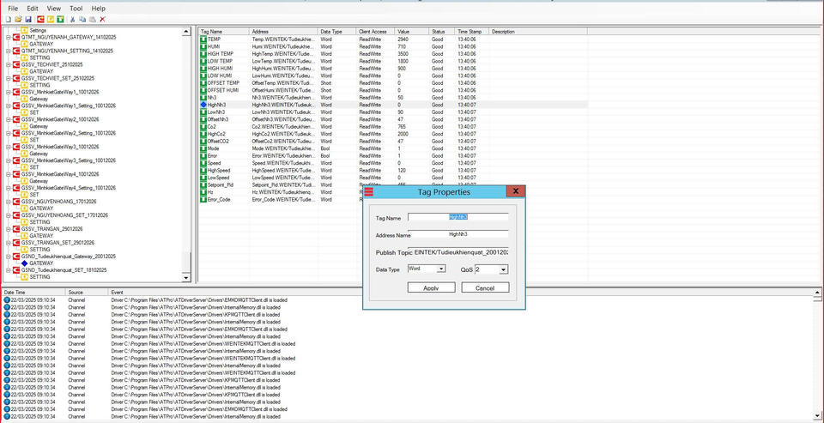The width and height of the screenshot is (824, 423).
Task: Click the Apply button in Tag Properties
Action: pos(431,287)
